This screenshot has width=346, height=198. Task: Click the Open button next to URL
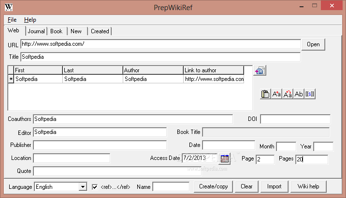point(313,44)
